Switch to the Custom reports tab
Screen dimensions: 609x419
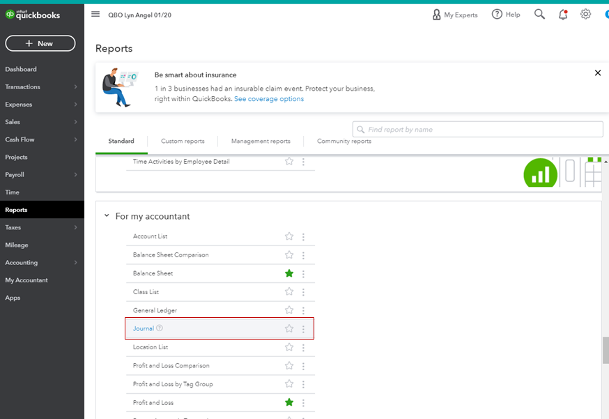(183, 141)
